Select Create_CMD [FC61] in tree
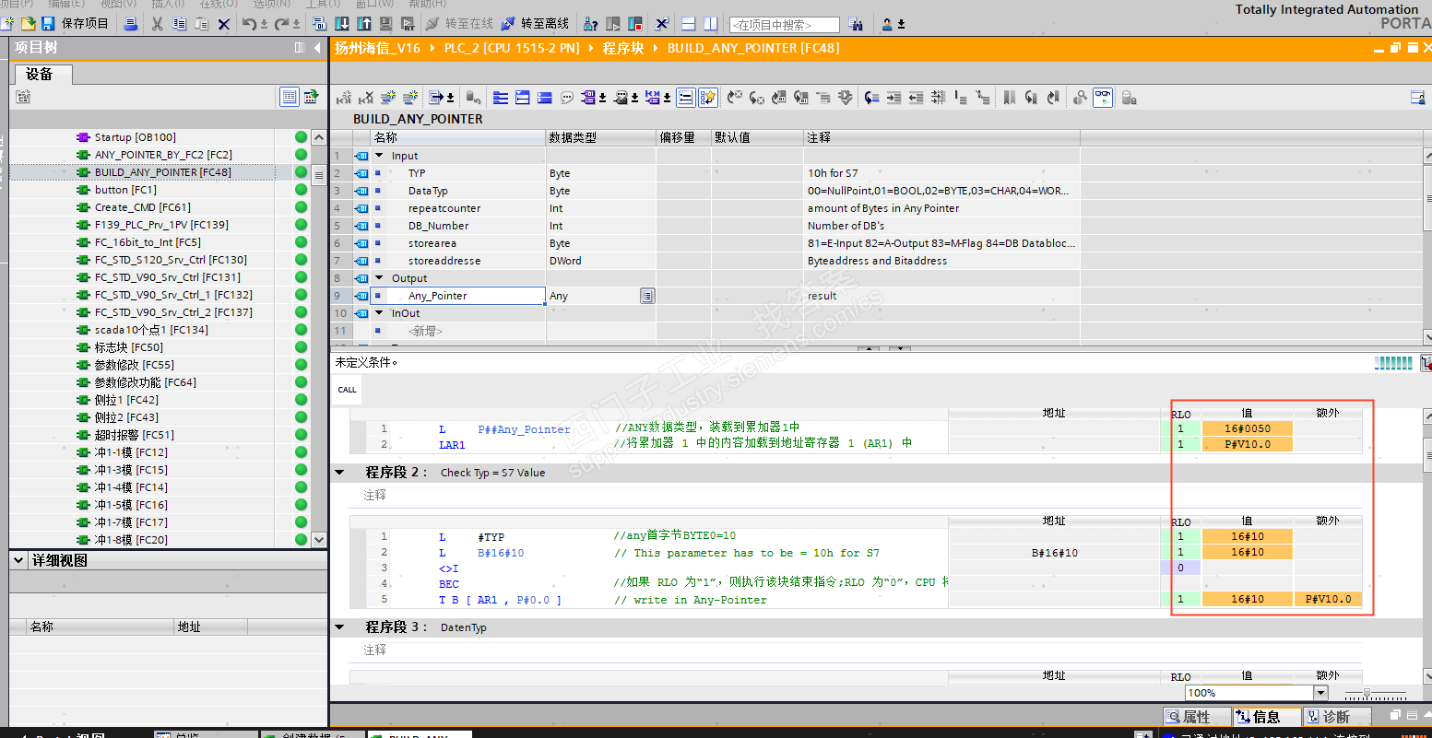The image size is (1432, 738). point(142,207)
